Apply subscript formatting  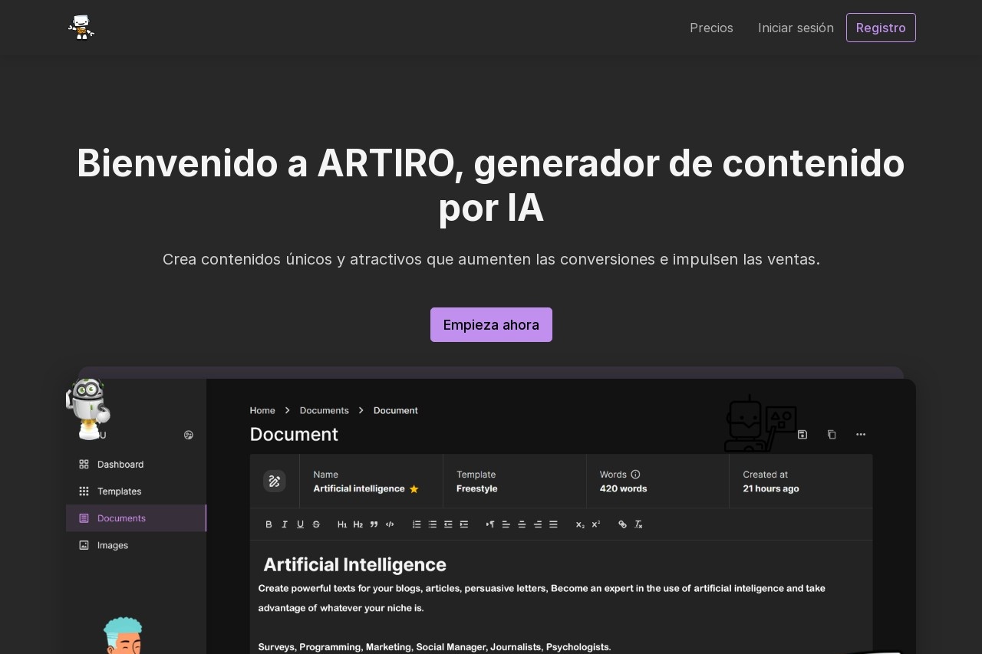click(x=580, y=524)
